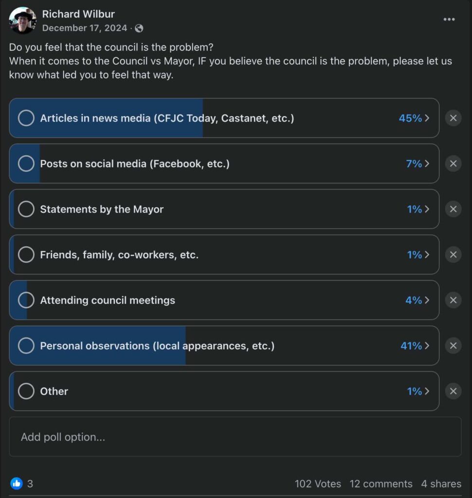Choose the 'Friends, family, co-workers' radio button
Screen dimensions: 472x498
click(26, 254)
